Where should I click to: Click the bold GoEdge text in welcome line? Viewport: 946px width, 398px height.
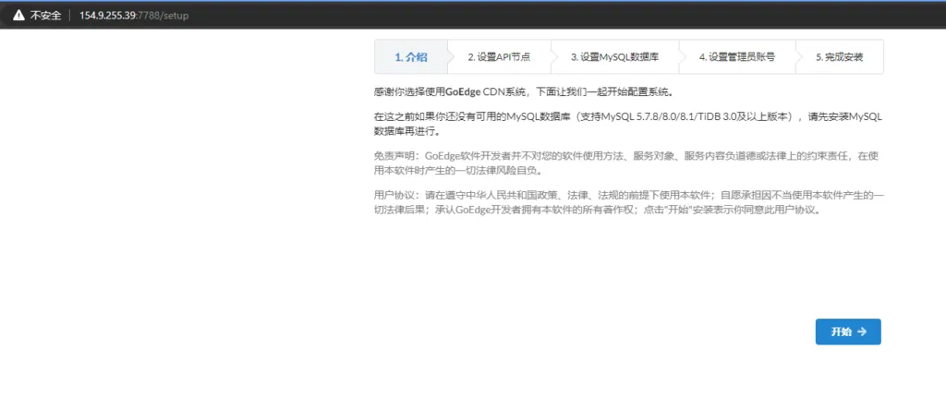tap(463, 92)
